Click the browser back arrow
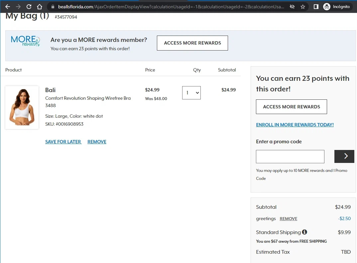Screen dimensions: 357x263 tap(8, 7)
